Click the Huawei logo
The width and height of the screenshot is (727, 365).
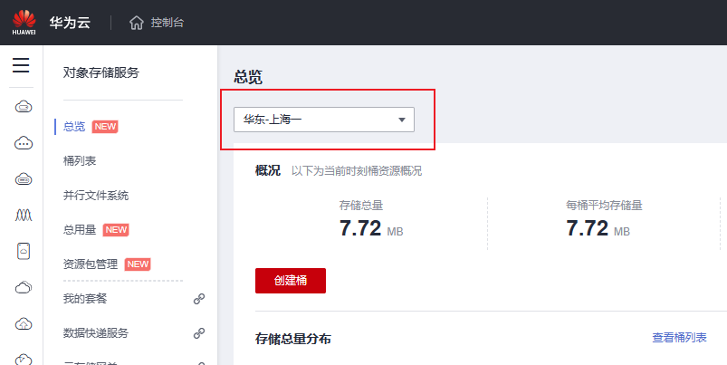pyautogui.click(x=24, y=22)
